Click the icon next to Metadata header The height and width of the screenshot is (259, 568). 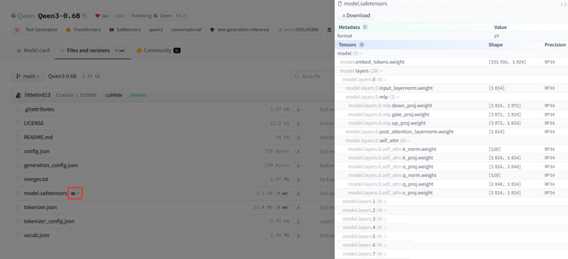[365, 27]
